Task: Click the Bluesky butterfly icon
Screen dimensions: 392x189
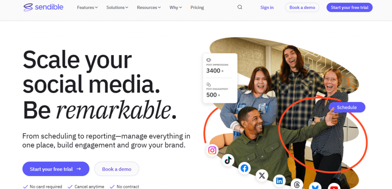Action: click(315, 186)
